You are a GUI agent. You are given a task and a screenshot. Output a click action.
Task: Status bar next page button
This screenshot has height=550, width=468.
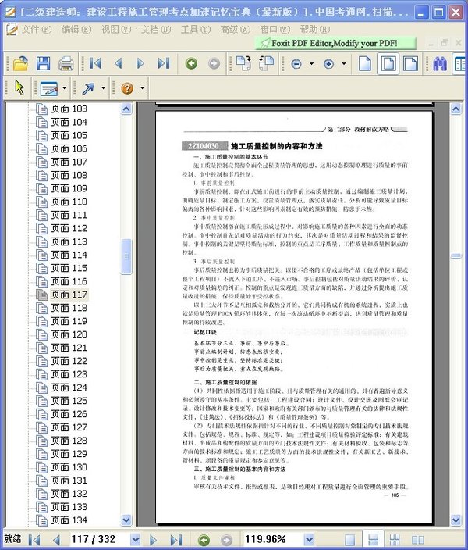coord(153,540)
